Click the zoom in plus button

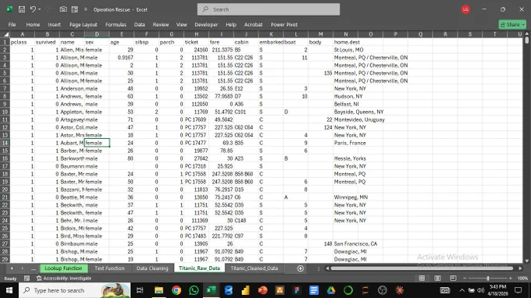click(x=511, y=278)
